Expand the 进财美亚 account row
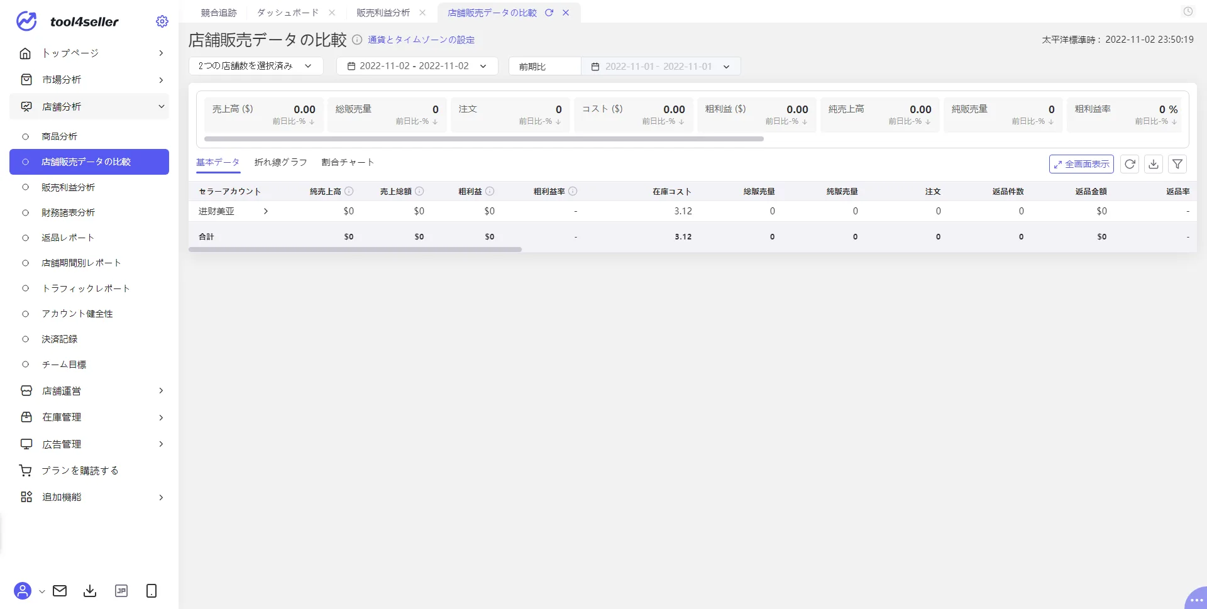 (x=266, y=211)
